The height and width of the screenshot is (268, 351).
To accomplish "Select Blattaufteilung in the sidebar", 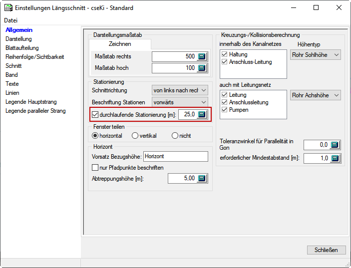I will pos(22,48).
